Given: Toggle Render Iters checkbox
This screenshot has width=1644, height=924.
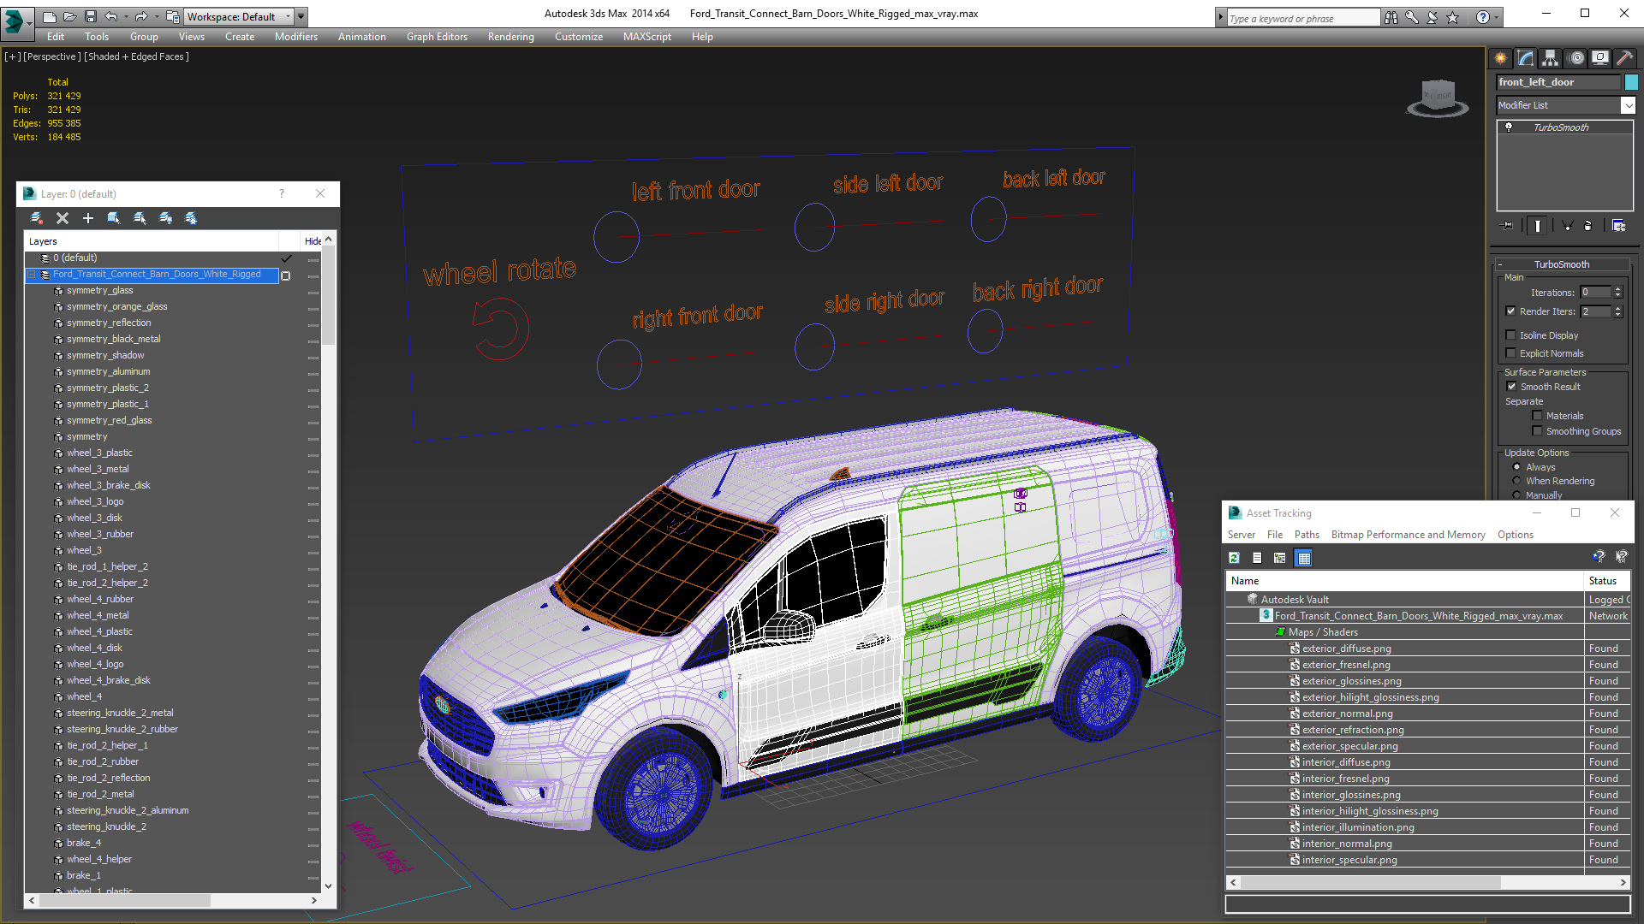Looking at the screenshot, I should point(1510,311).
